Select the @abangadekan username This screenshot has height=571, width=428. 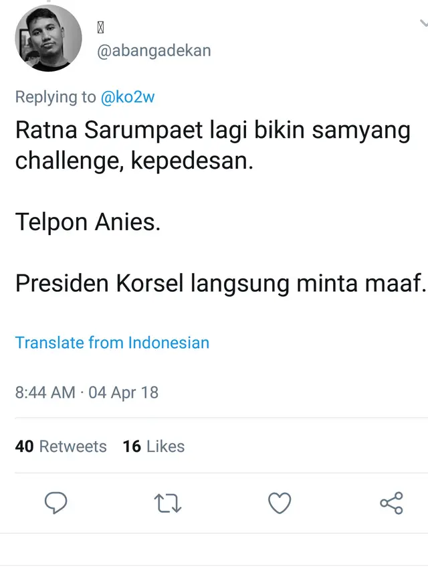[x=154, y=50]
